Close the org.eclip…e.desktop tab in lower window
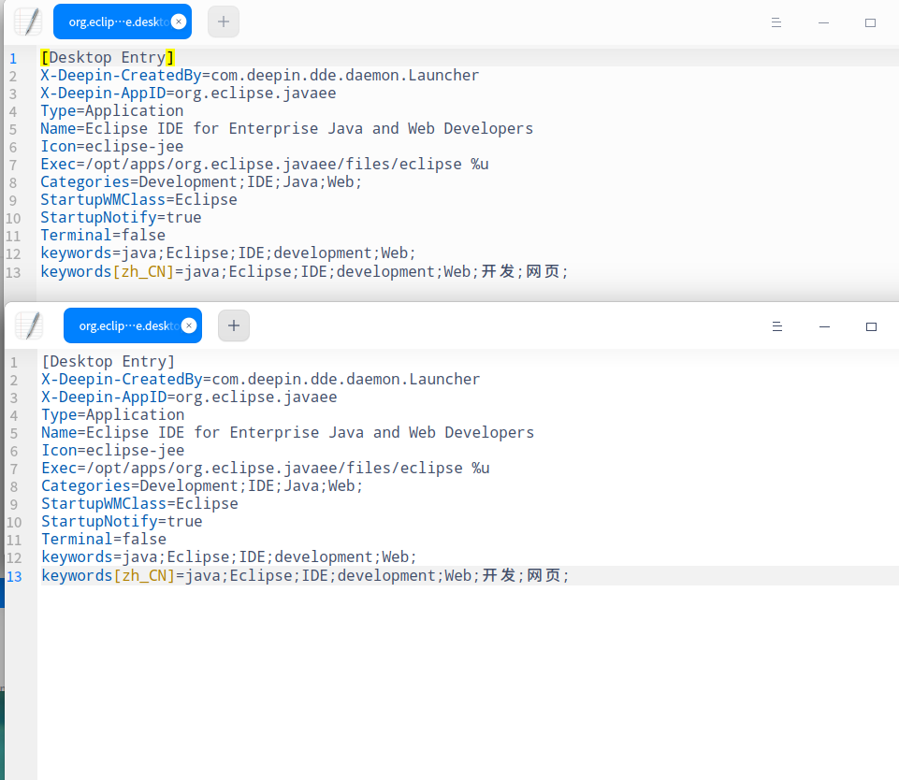Viewport: 899px width, 780px height. point(189,325)
